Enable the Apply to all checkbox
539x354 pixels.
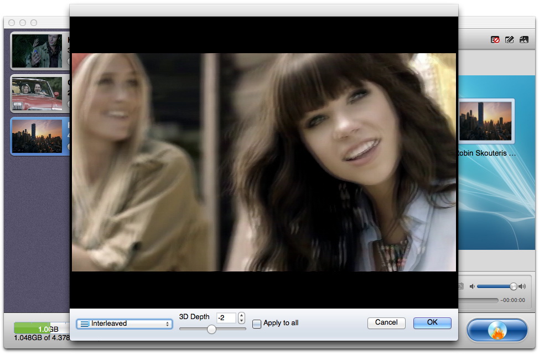pyautogui.click(x=257, y=324)
